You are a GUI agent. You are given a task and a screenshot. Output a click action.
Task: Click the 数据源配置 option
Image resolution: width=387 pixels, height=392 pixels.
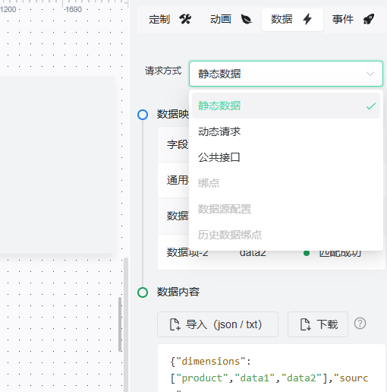(286, 209)
